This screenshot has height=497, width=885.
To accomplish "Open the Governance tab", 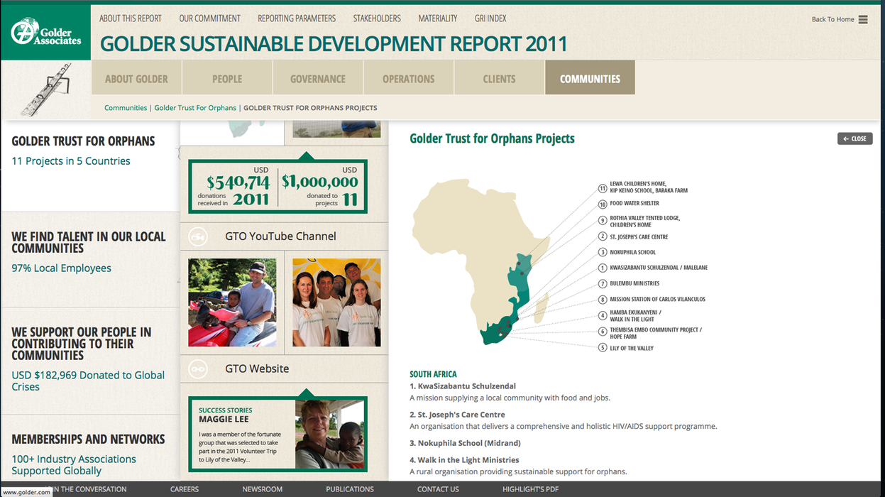I will click(317, 79).
